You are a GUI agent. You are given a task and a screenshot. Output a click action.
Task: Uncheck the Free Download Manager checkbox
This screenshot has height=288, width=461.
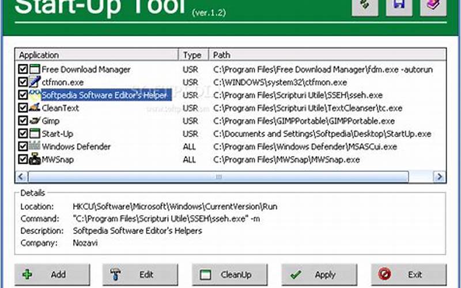click(x=22, y=69)
